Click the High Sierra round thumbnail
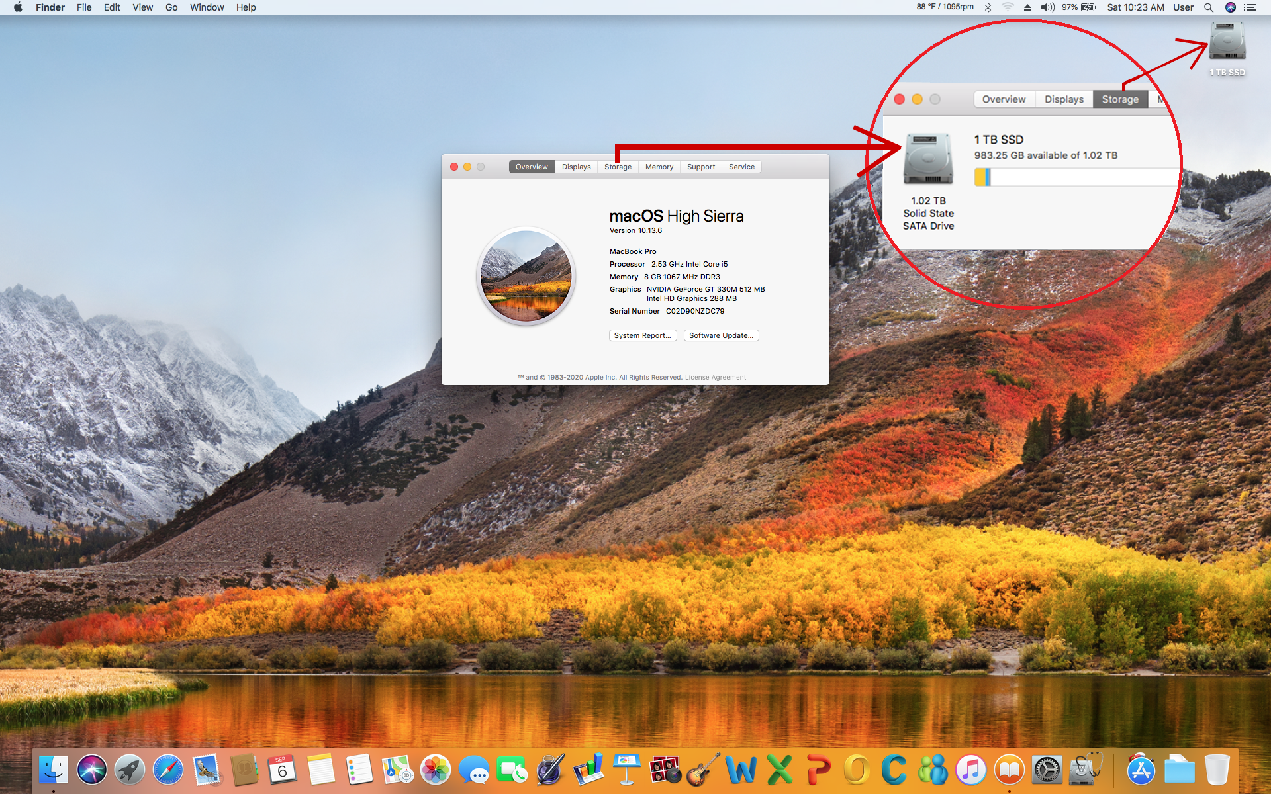 (526, 276)
